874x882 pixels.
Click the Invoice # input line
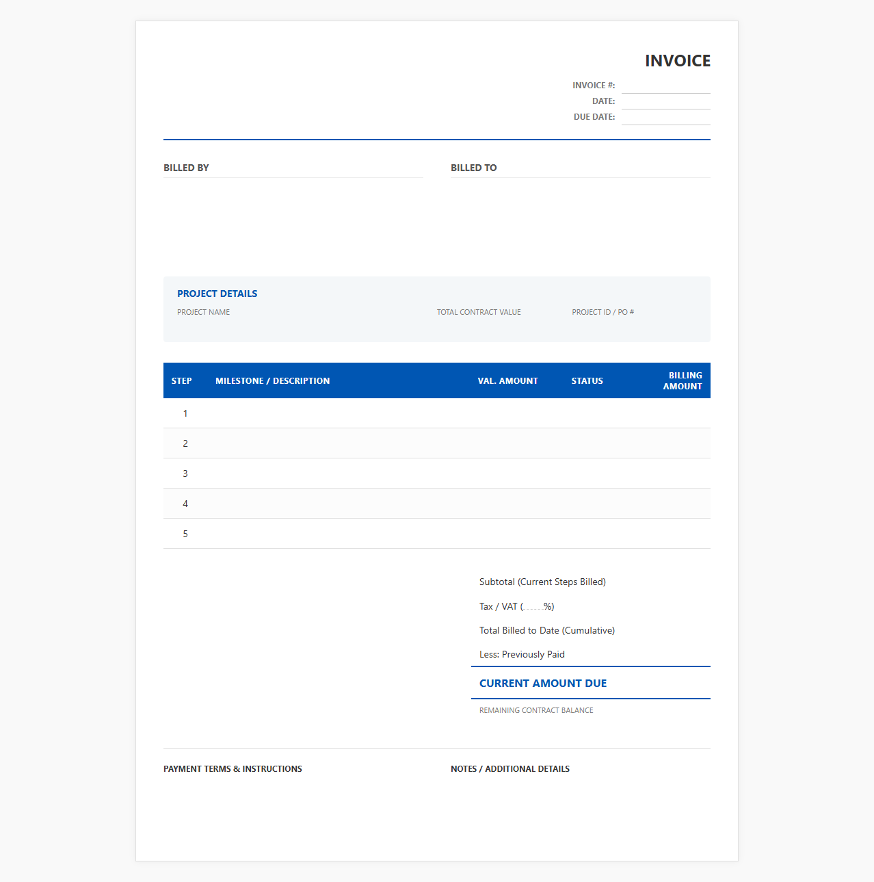[x=666, y=86]
